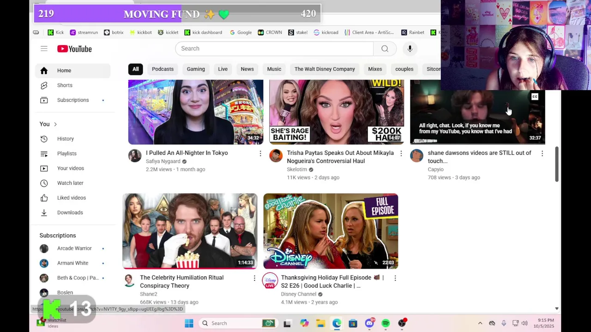This screenshot has height=332, width=591.
Task: Open Your videos
Action: (x=72, y=168)
